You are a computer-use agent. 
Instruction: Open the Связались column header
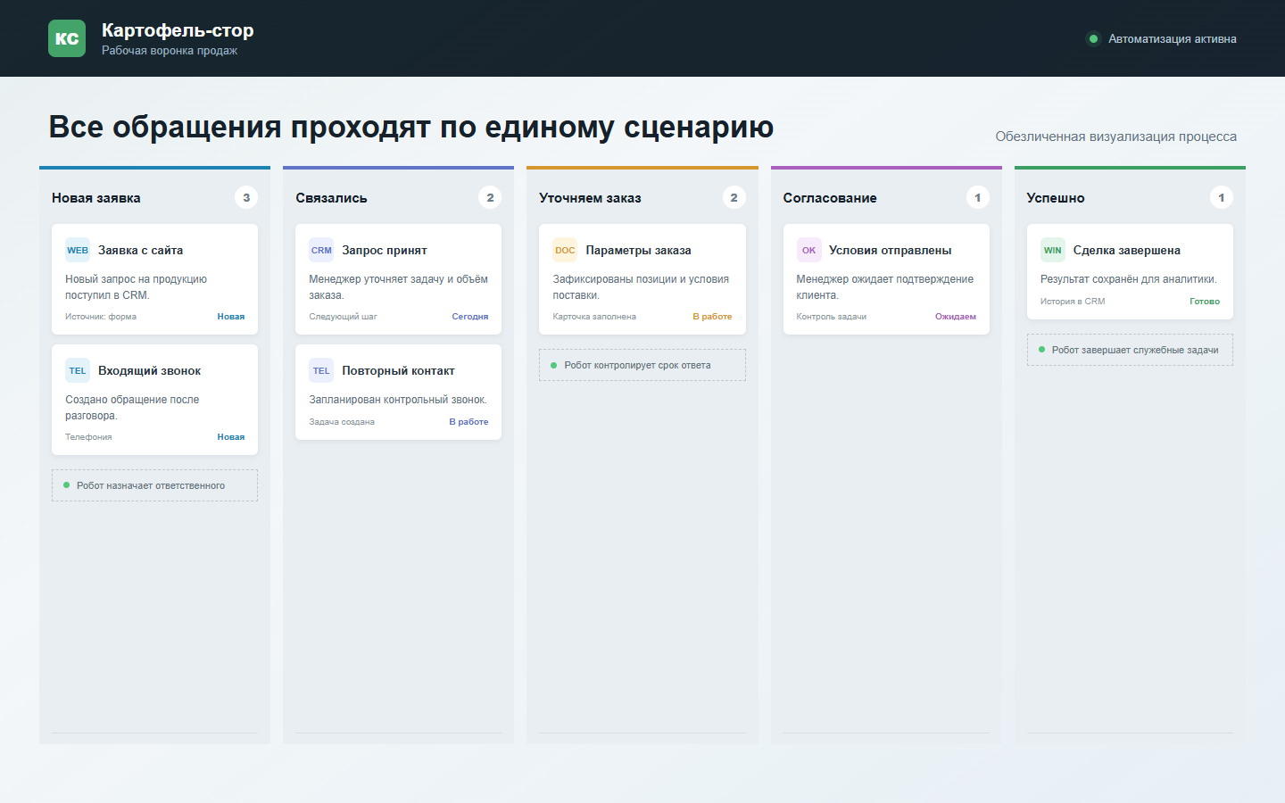(331, 198)
